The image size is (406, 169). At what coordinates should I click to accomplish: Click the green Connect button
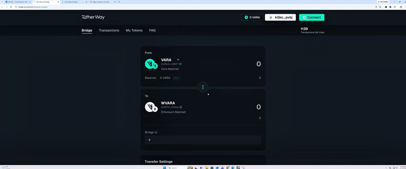point(312,17)
